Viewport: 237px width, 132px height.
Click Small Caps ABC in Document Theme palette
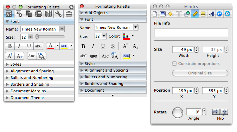point(32,56)
